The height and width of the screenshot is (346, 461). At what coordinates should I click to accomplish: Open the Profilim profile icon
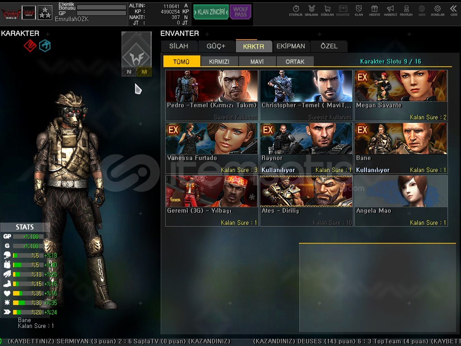(406, 11)
